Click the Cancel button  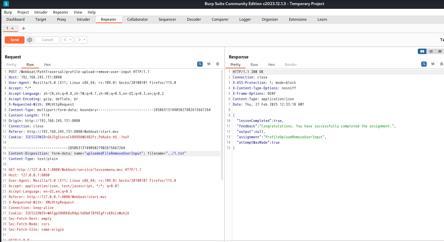[x=47, y=40]
